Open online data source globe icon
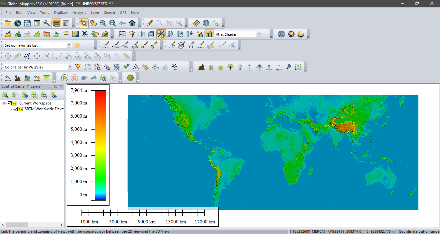Viewport: 440px width, 234px height. (x=18, y=23)
